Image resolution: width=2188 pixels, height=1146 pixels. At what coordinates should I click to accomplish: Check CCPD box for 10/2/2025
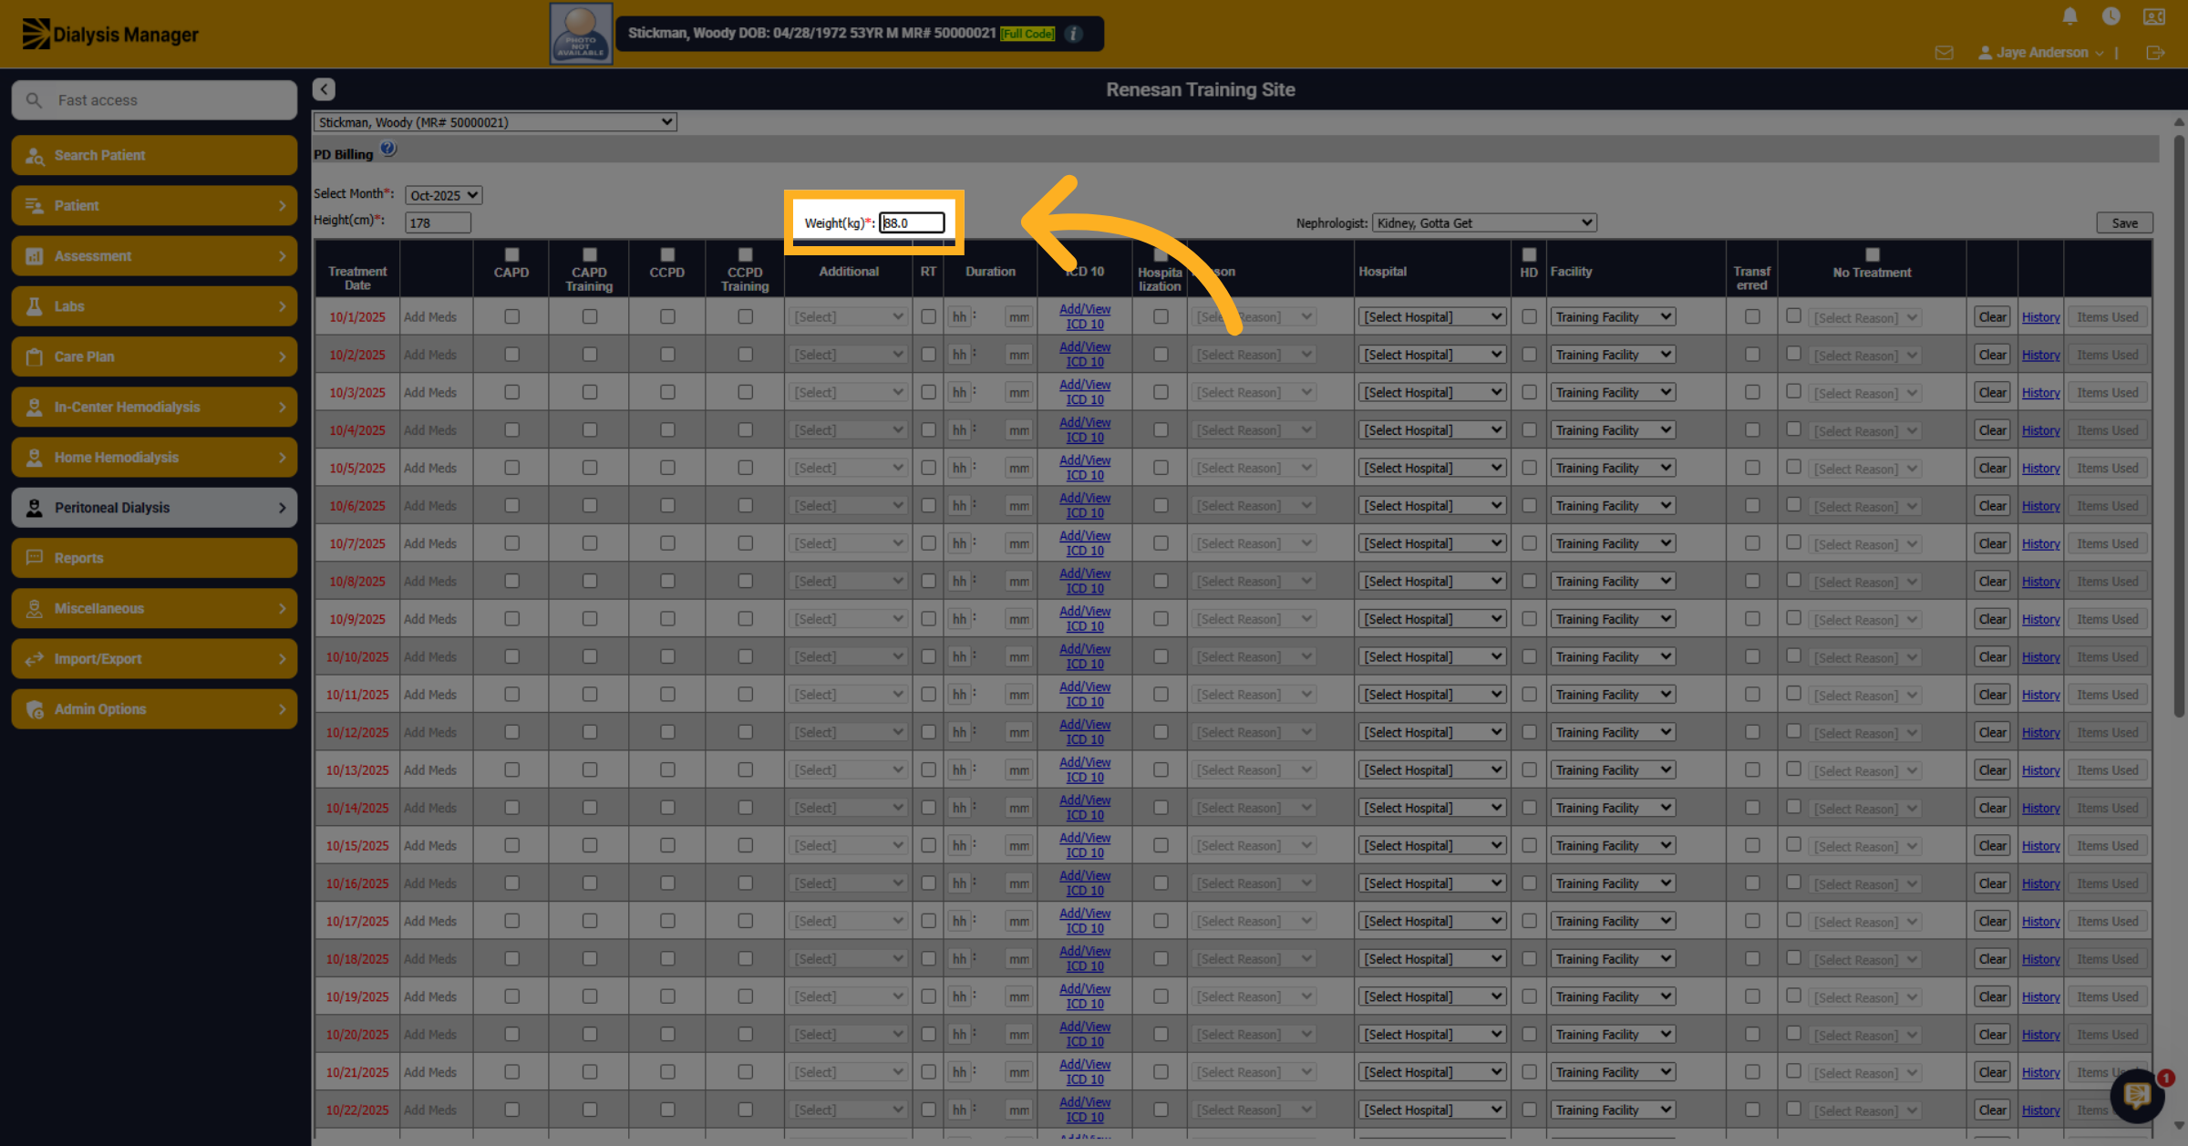click(x=667, y=354)
